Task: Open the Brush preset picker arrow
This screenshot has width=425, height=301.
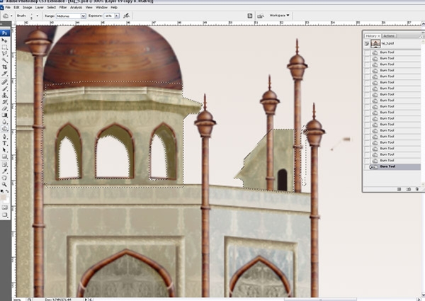Action: 37,16
